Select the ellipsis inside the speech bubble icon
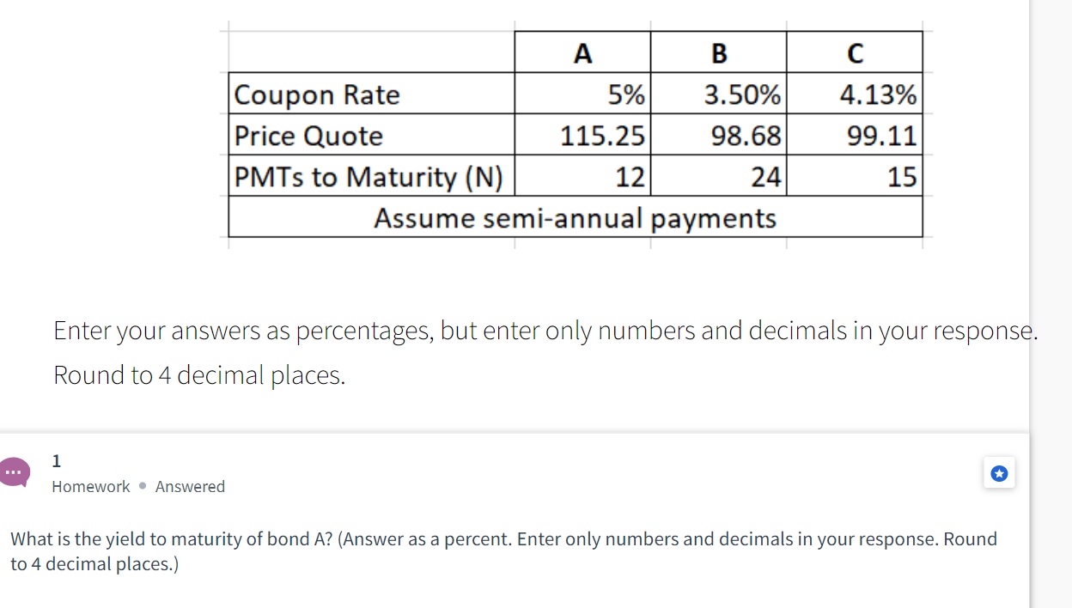1072x608 pixels. click(x=12, y=473)
